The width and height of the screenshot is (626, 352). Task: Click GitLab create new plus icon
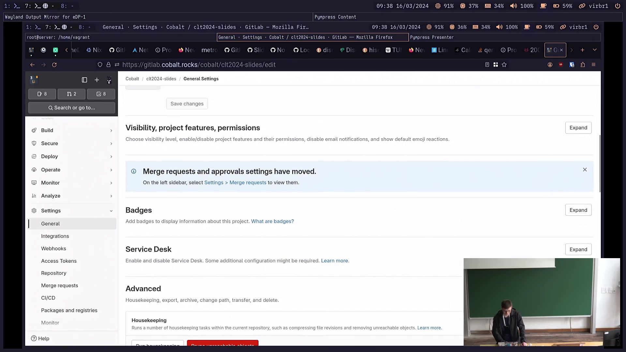[x=97, y=80]
